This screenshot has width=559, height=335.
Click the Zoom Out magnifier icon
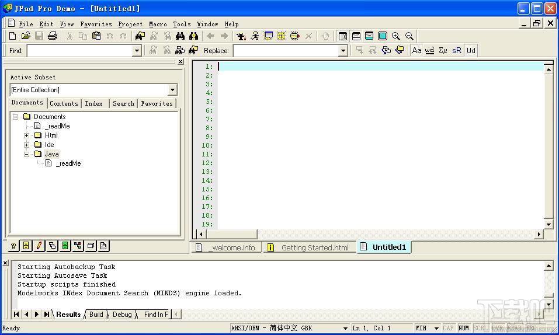click(409, 36)
